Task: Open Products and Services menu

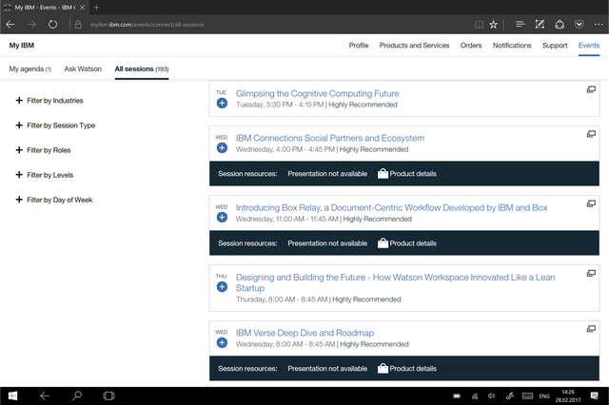Action: pos(414,45)
